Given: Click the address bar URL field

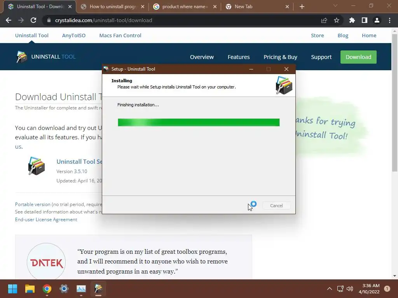Looking at the screenshot, I should pyautogui.click(x=183, y=20).
